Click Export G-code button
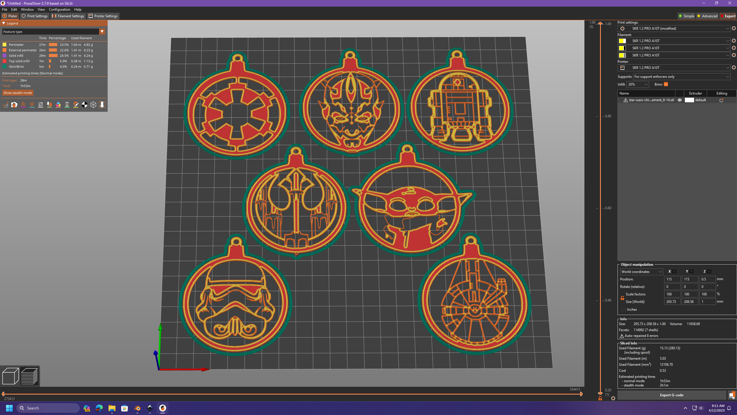737x415 pixels. [671, 395]
